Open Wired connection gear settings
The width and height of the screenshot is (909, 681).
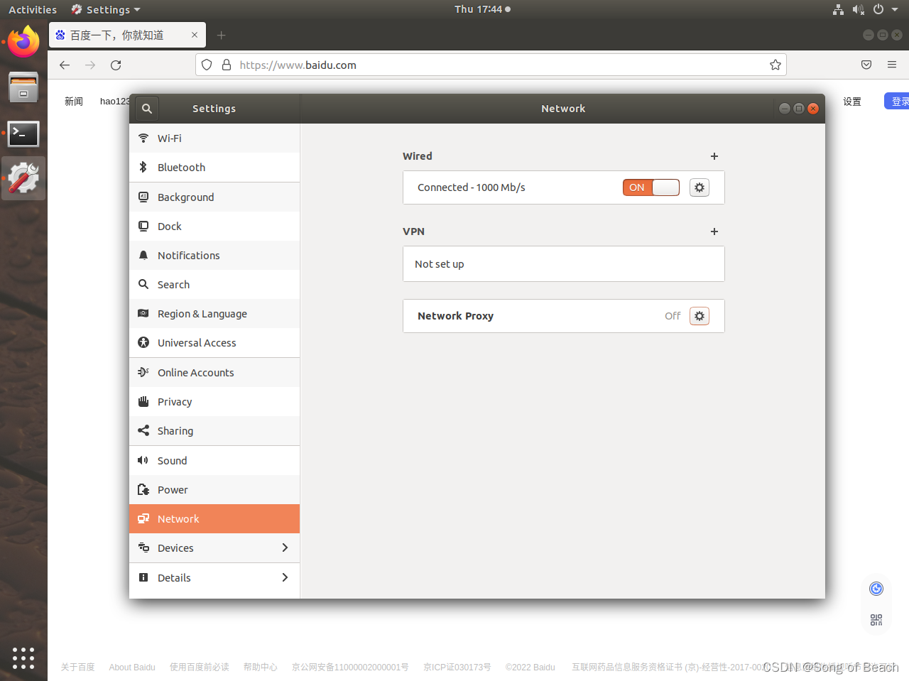[700, 187]
